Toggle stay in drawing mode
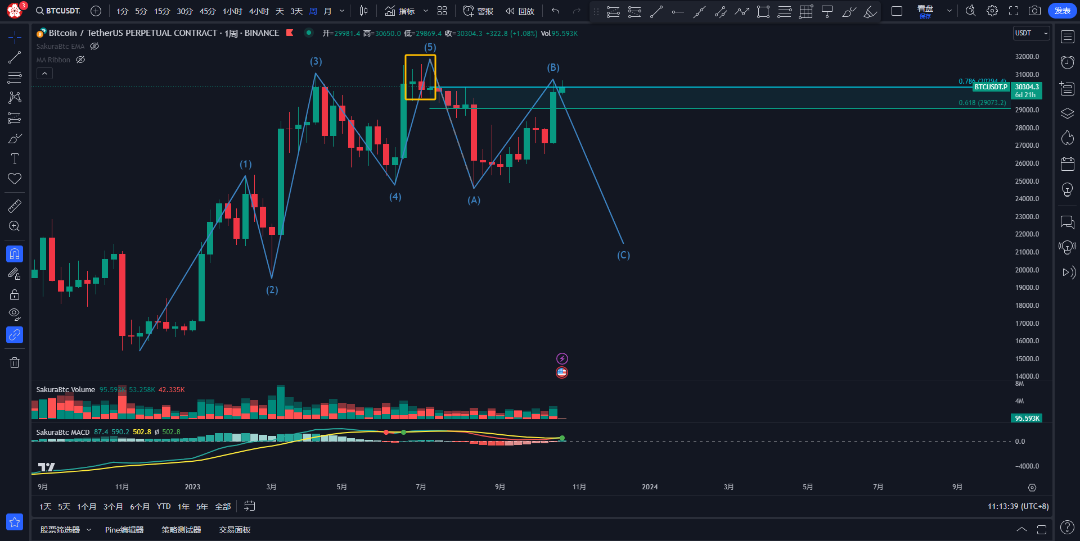The image size is (1080, 541). [15, 274]
